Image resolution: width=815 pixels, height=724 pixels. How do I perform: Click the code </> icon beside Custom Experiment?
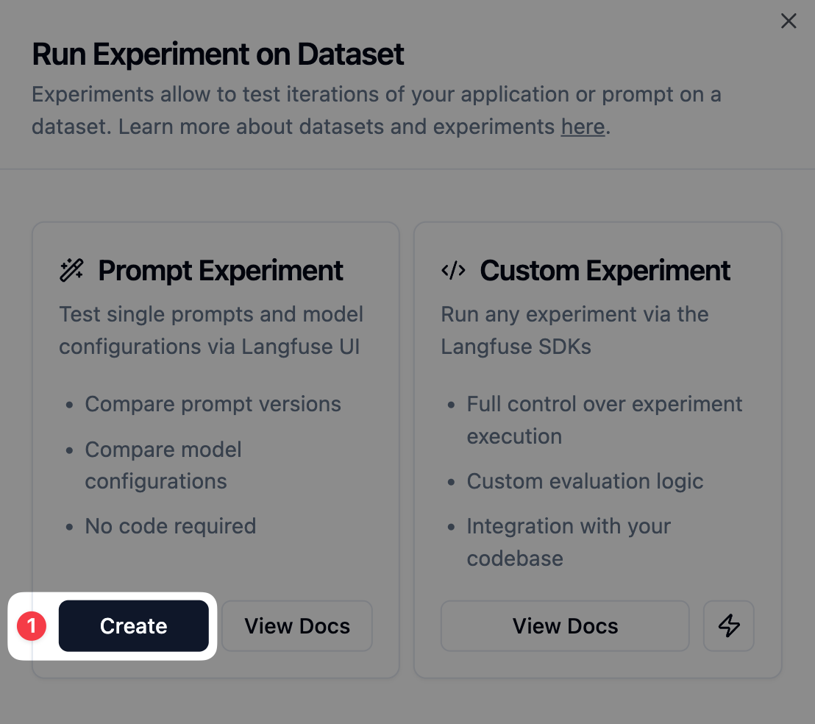pos(453,270)
